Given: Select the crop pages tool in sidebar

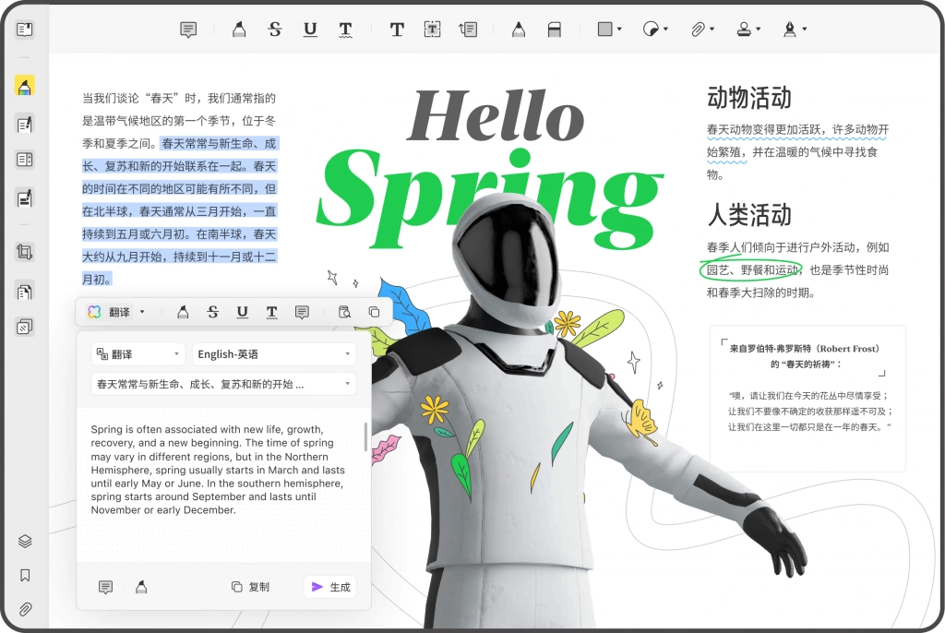Looking at the screenshot, I should 25,251.
